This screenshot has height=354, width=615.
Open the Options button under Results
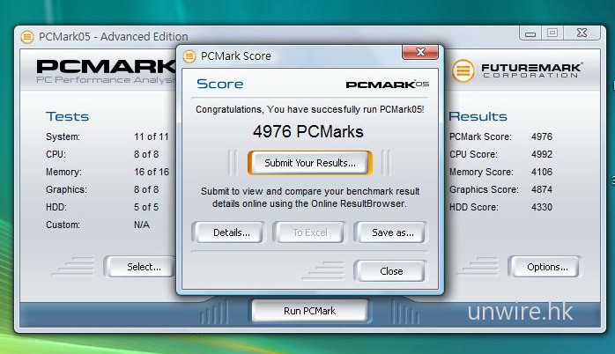[547, 267]
